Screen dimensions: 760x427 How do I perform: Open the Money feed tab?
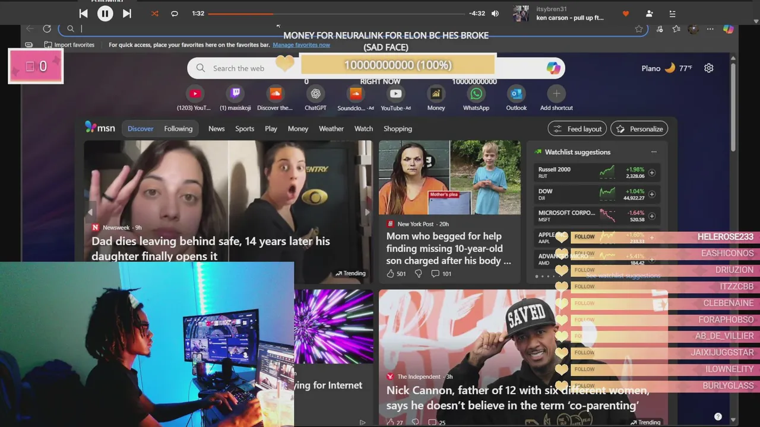pos(298,129)
